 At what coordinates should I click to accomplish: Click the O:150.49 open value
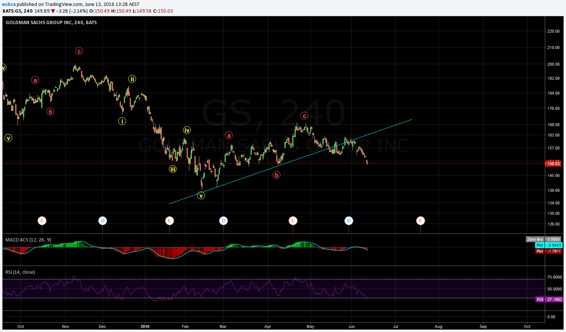[99, 11]
